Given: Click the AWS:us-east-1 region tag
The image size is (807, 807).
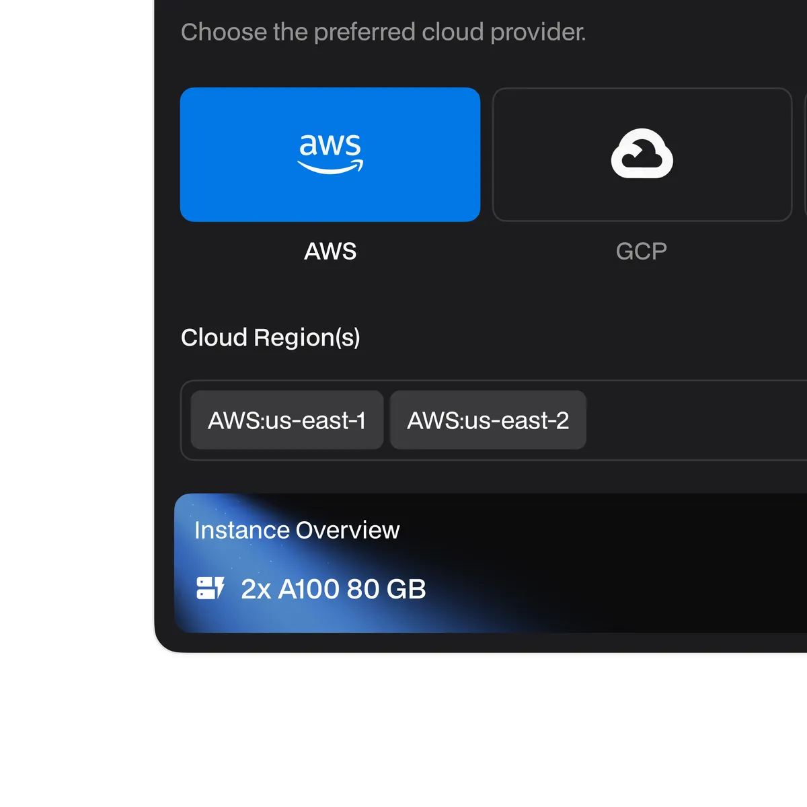Looking at the screenshot, I should [287, 420].
